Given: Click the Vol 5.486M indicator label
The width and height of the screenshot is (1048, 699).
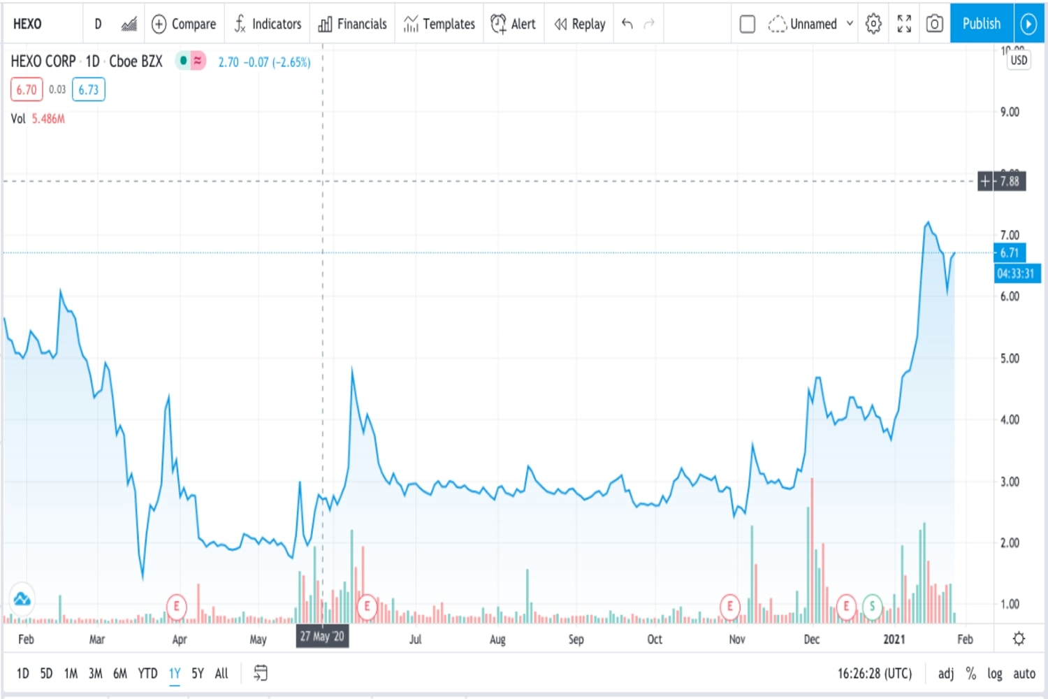Looking at the screenshot, I should 38,119.
